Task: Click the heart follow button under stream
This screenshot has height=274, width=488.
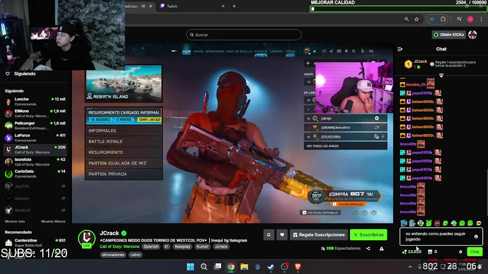Action: pos(282,235)
